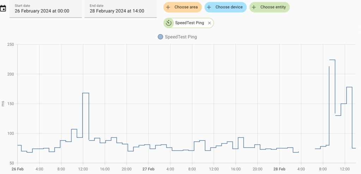Open the Choose entity picker
The image size is (361, 174).
tap(273, 7)
